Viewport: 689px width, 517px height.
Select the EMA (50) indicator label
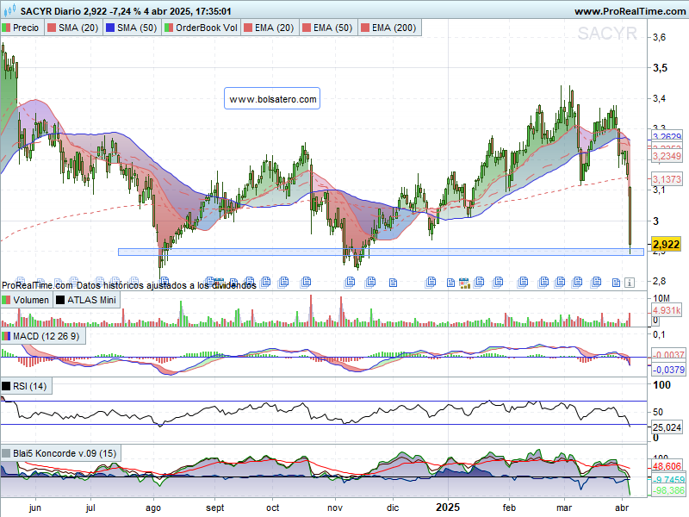point(328,28)
